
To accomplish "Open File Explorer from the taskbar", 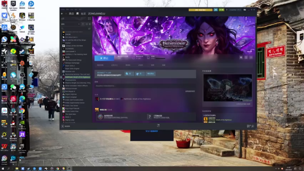I will [x=17, y=169].
